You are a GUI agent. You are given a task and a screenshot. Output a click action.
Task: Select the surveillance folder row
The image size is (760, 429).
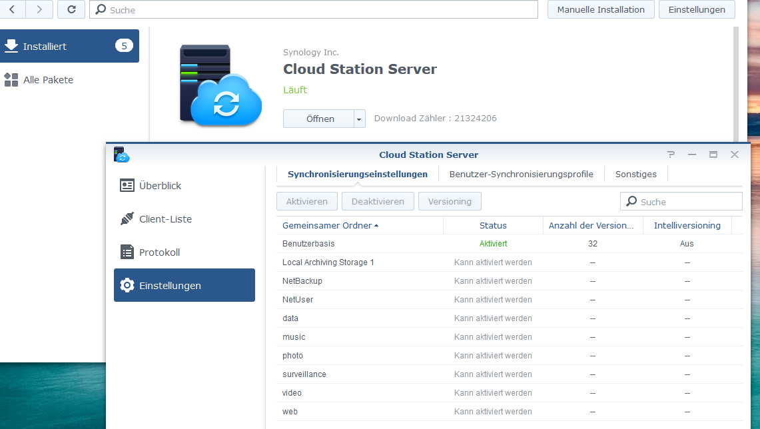pos(304,374)
